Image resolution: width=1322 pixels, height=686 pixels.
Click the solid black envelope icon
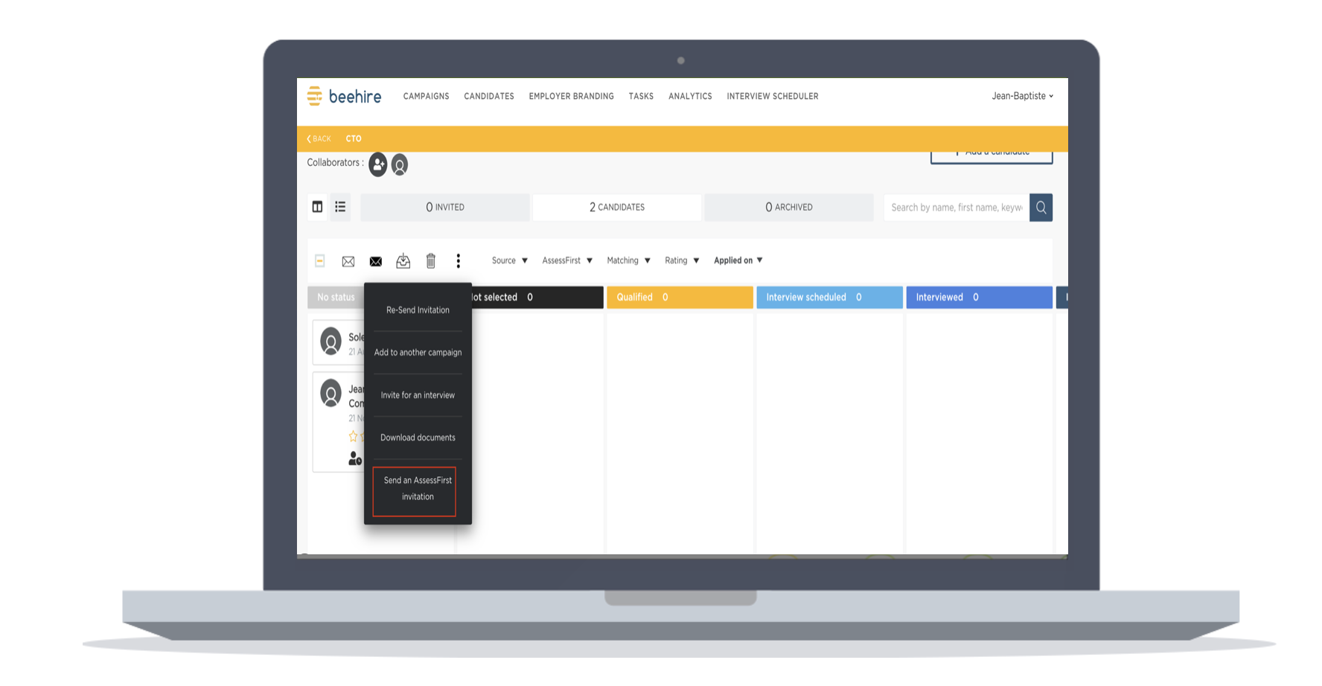coord(376,261)
